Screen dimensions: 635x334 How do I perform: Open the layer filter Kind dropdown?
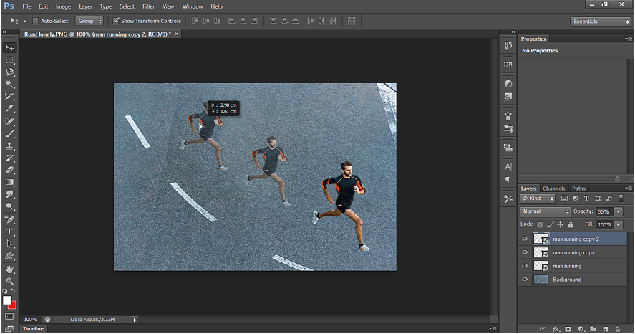pyautogui.click(x=538, y=199)
